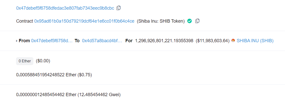Click the green verified checkmark icon
This screenshot has width=285, height=102.
coord(189,21)
